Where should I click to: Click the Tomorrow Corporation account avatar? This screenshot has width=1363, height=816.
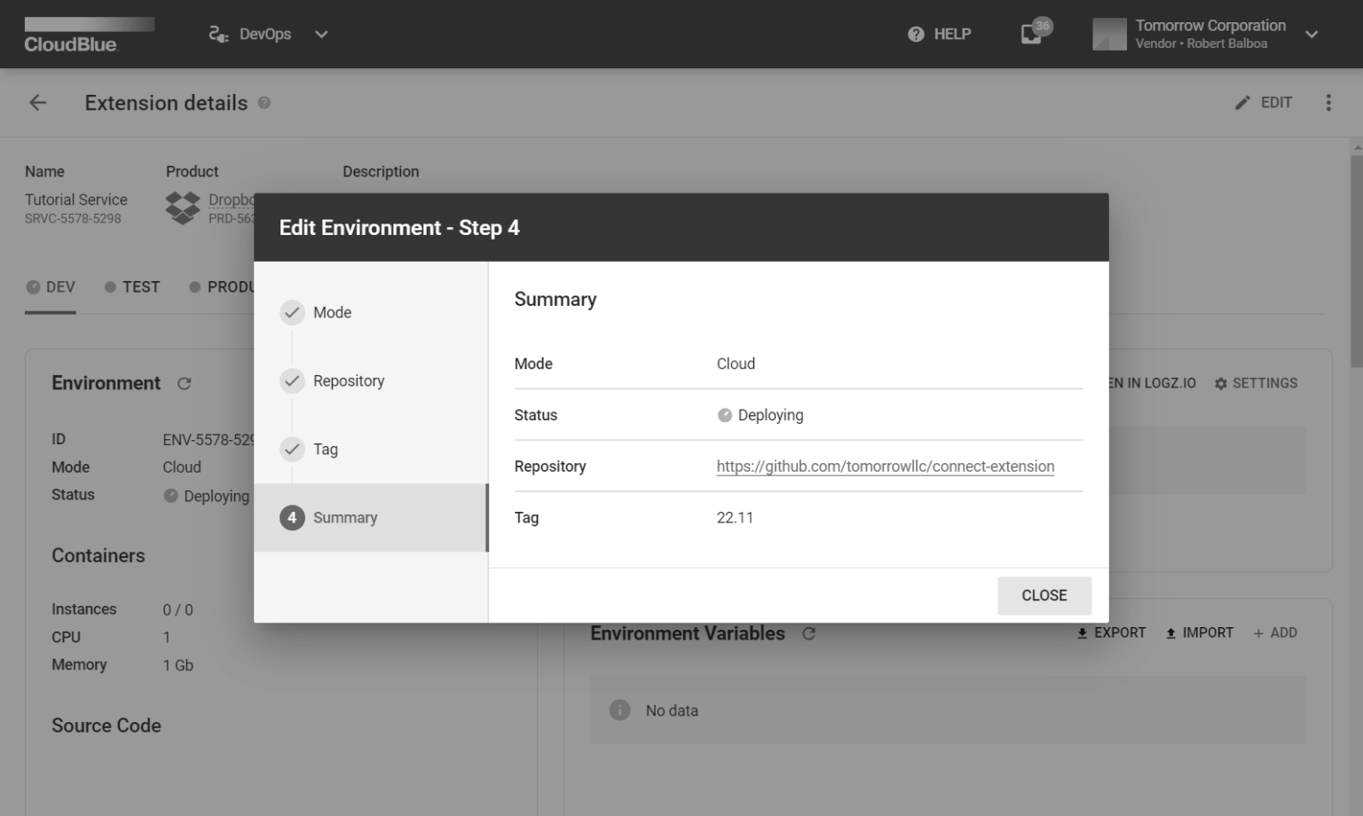point(1109,34)
